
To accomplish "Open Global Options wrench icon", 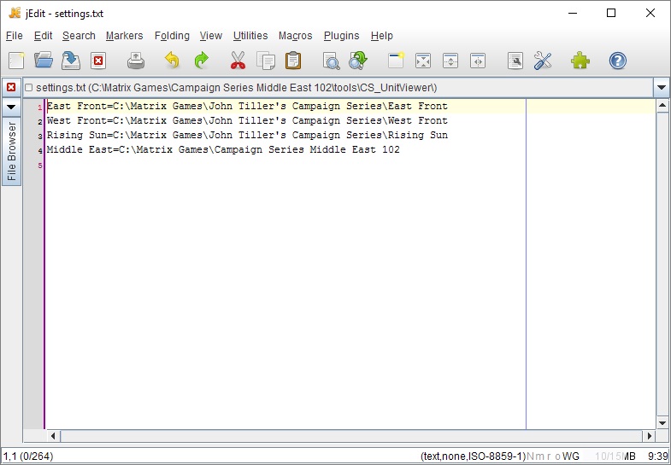I will point(543,61).
